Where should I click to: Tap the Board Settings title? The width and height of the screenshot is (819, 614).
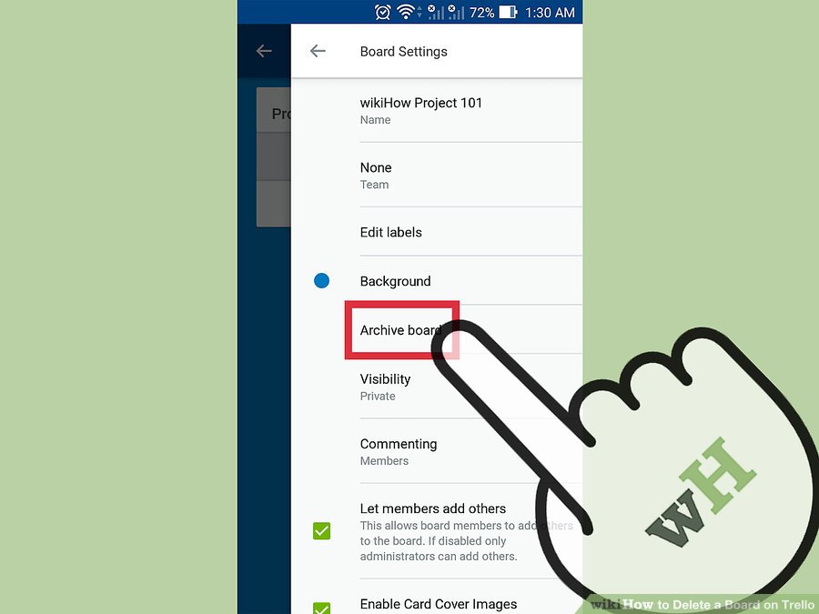pyautogui.click(x=404, y=52)
